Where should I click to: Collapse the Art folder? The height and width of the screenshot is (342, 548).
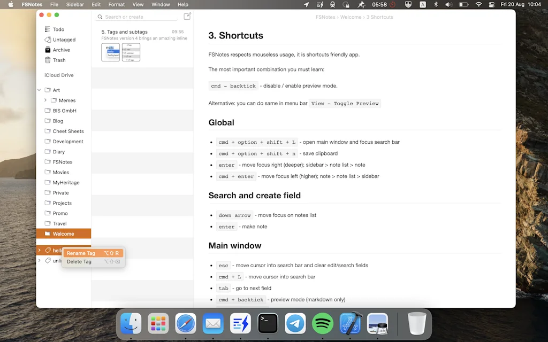coord(39,90)
